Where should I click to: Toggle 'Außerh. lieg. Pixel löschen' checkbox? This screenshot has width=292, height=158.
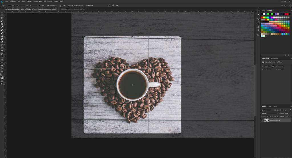coord(68,6)
